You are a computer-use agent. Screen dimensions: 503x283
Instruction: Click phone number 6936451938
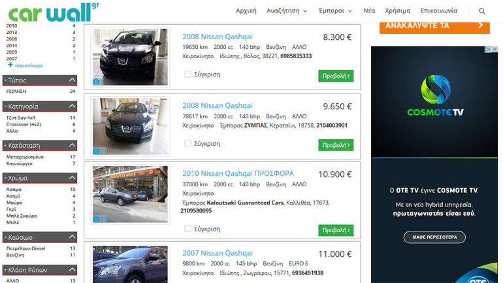pos(307,273)
